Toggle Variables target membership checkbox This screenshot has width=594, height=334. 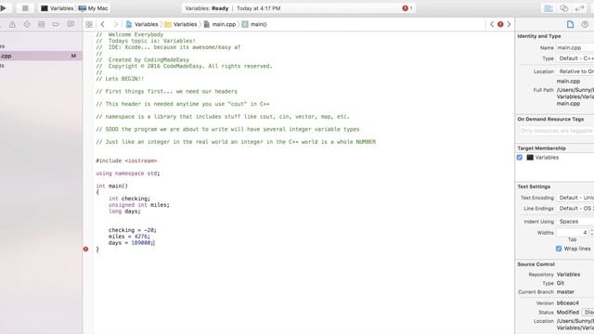[x=520, y=158]
